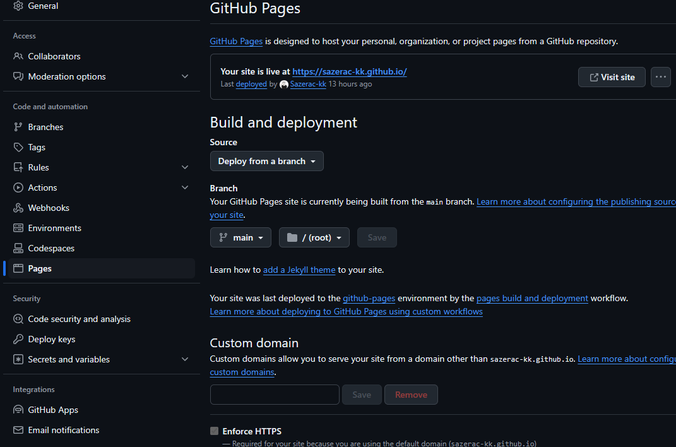Viewport: 676px width, 447px height.
Task: Click the General gear icon
Action: click(18, 6)
